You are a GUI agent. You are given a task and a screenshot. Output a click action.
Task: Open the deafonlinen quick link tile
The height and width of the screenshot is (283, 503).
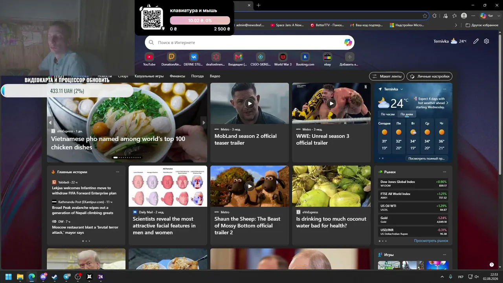(x=215, y=59)
